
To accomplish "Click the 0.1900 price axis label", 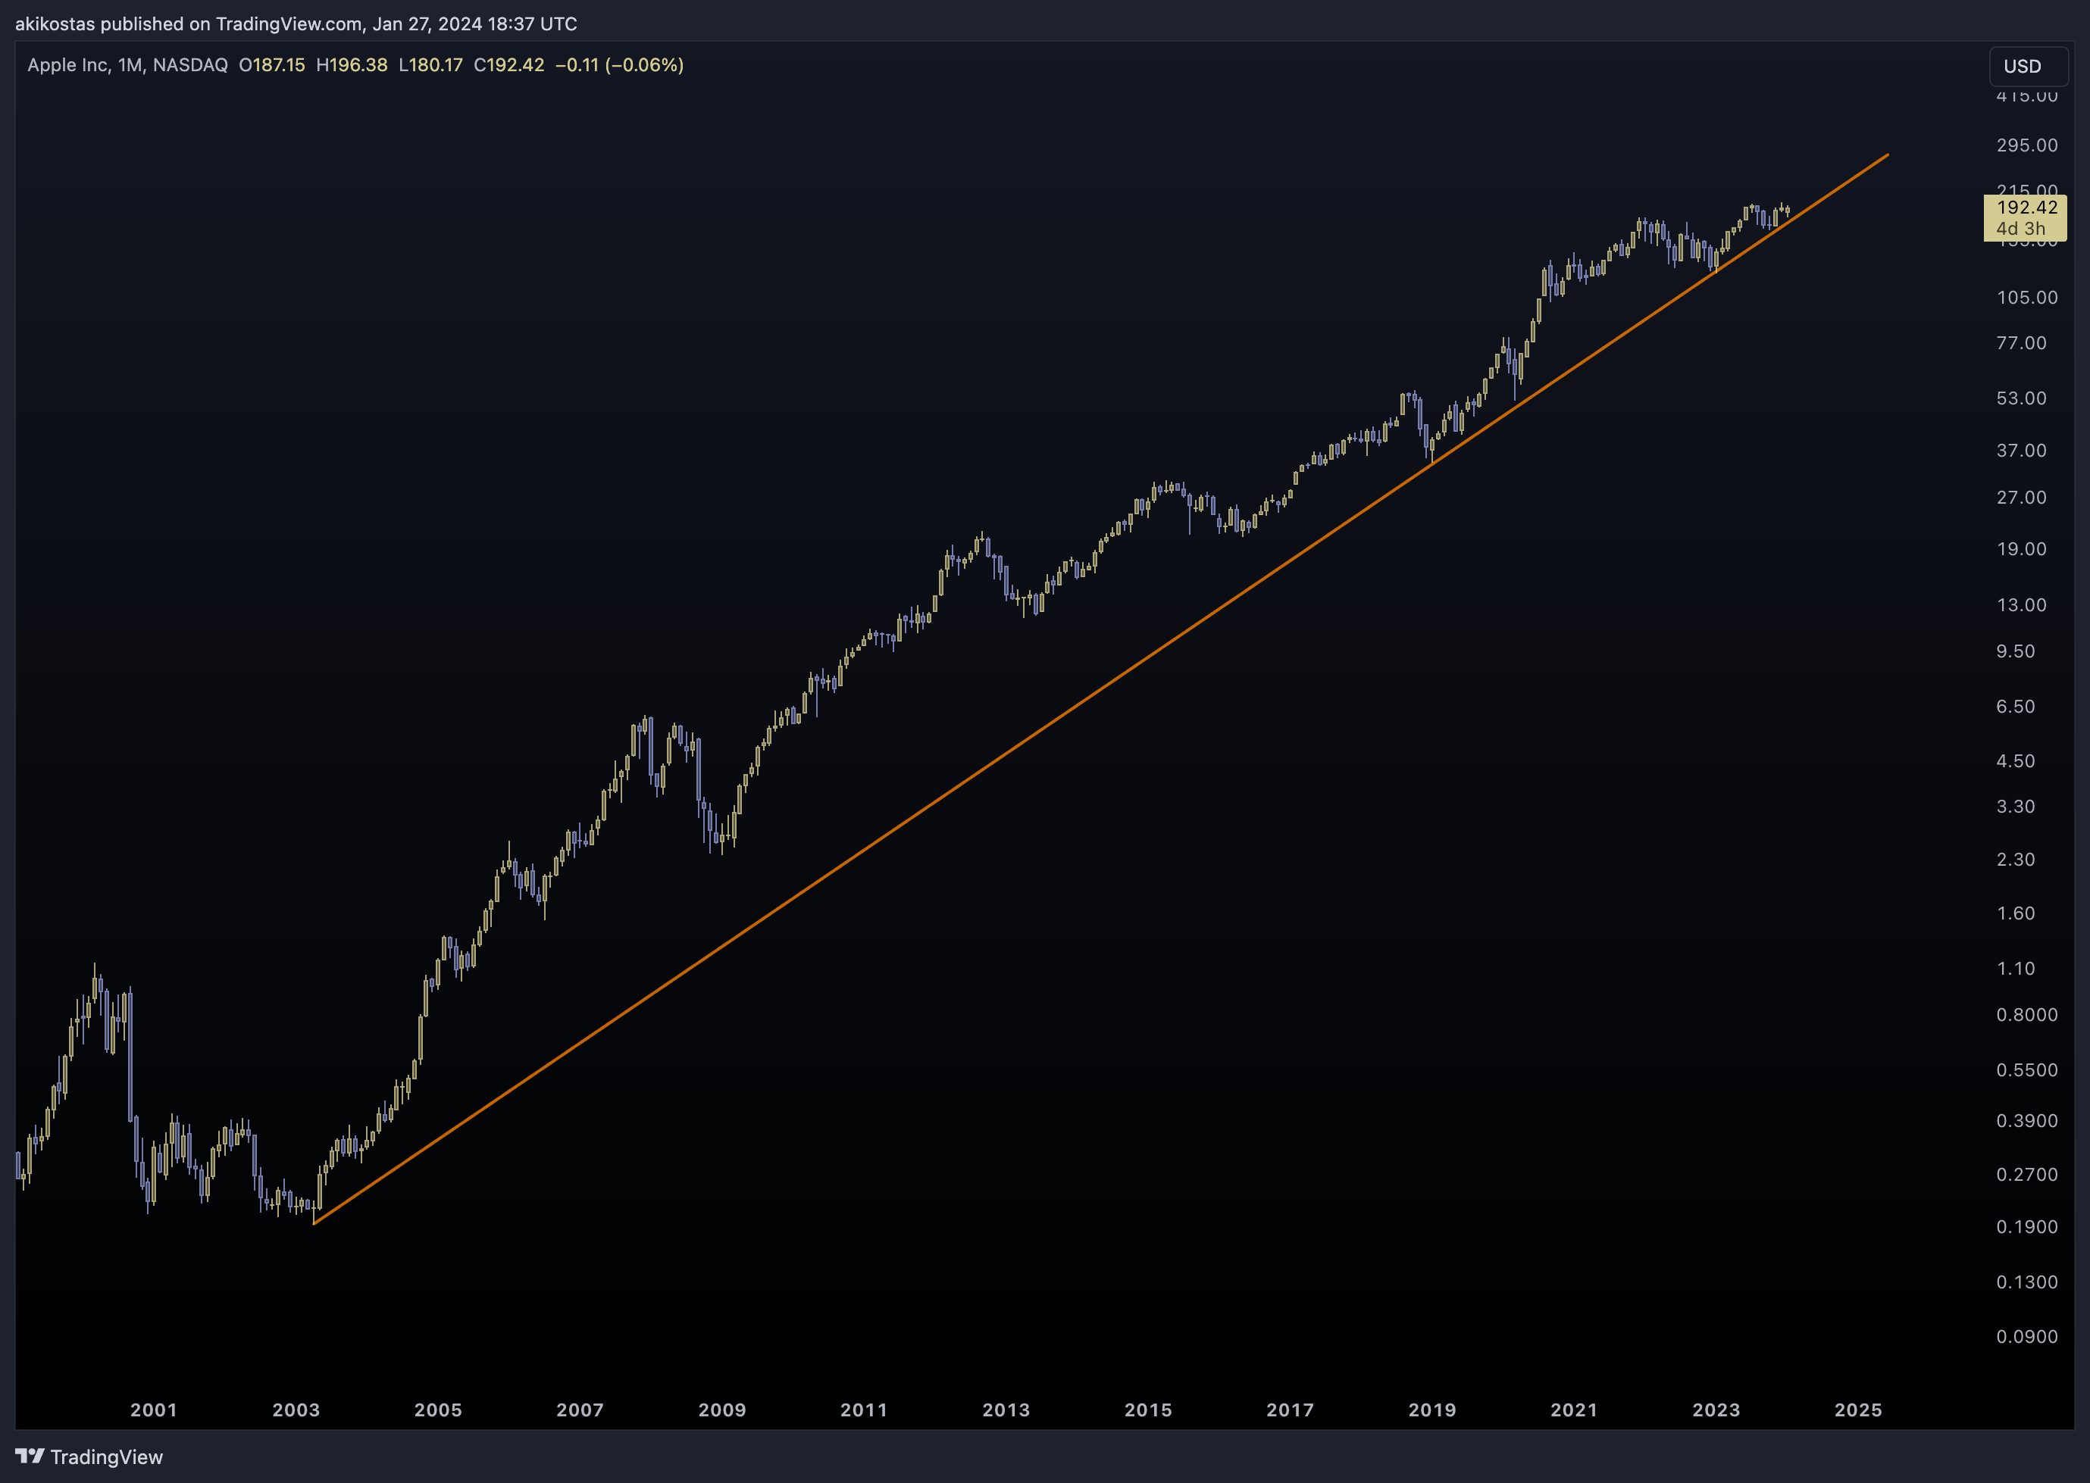I will point(2027,1226).
